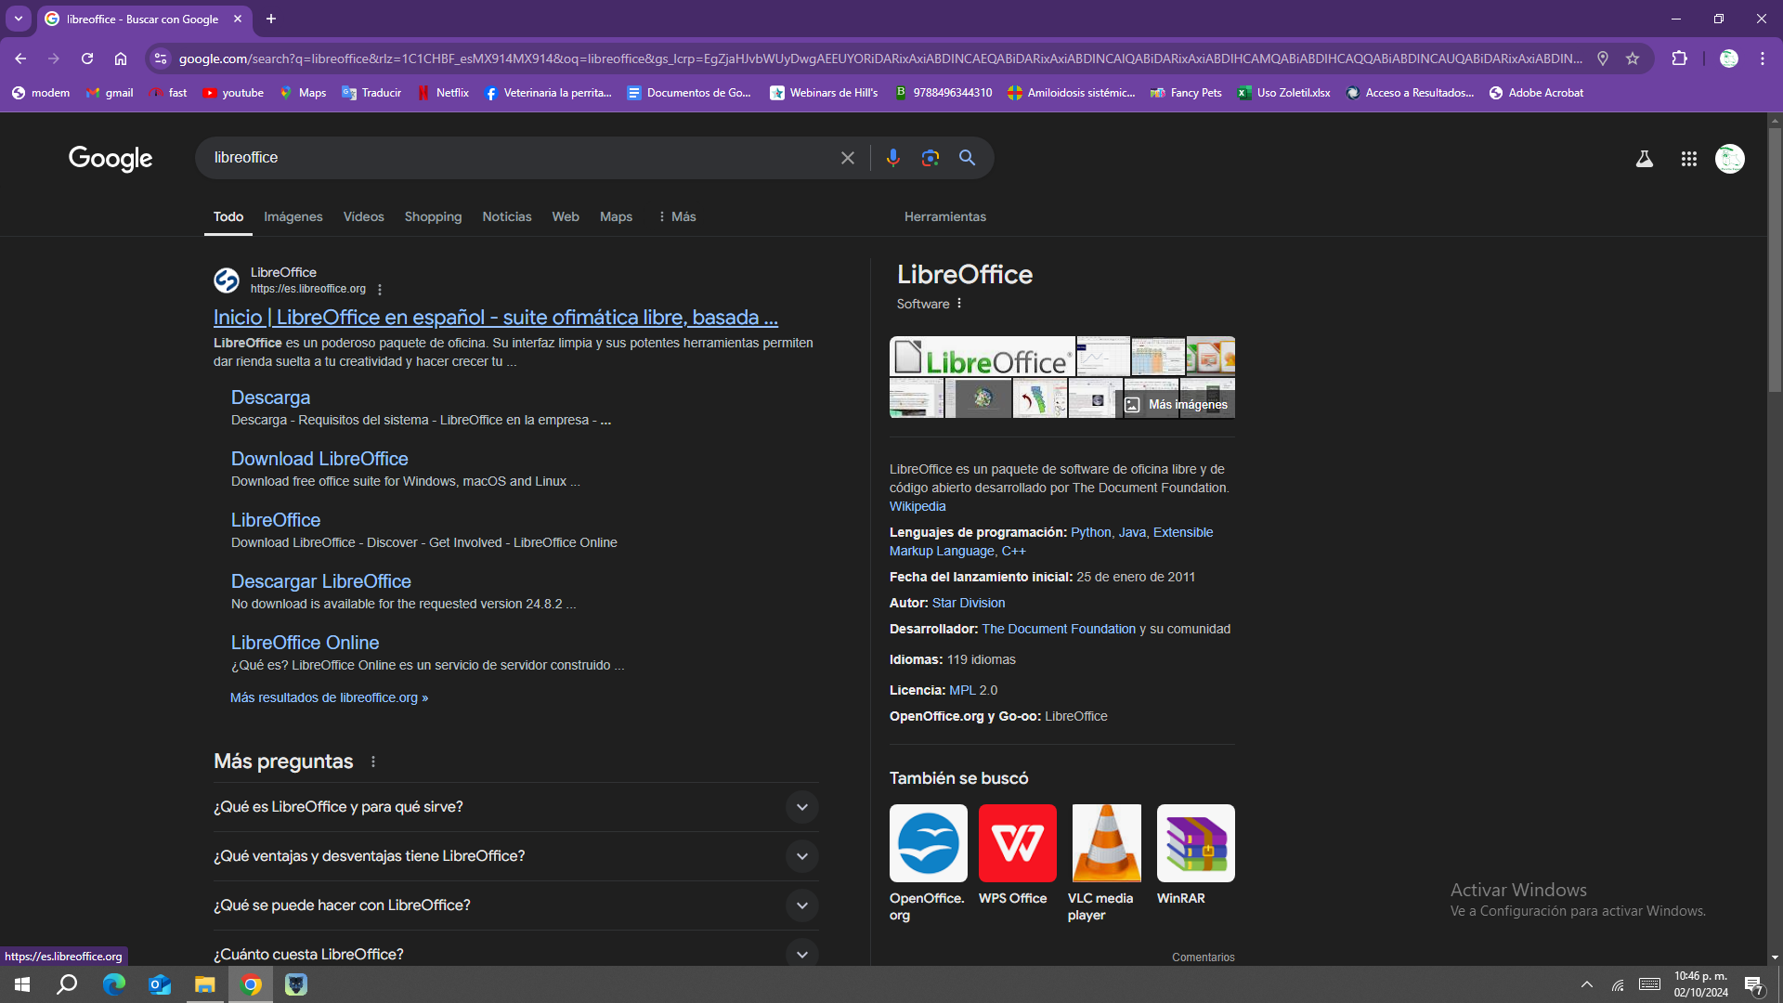Open the LibreOffice logo thumbnail
Image resolution: width=1783 pixels, height=1003 pixels.
(983, 357)
